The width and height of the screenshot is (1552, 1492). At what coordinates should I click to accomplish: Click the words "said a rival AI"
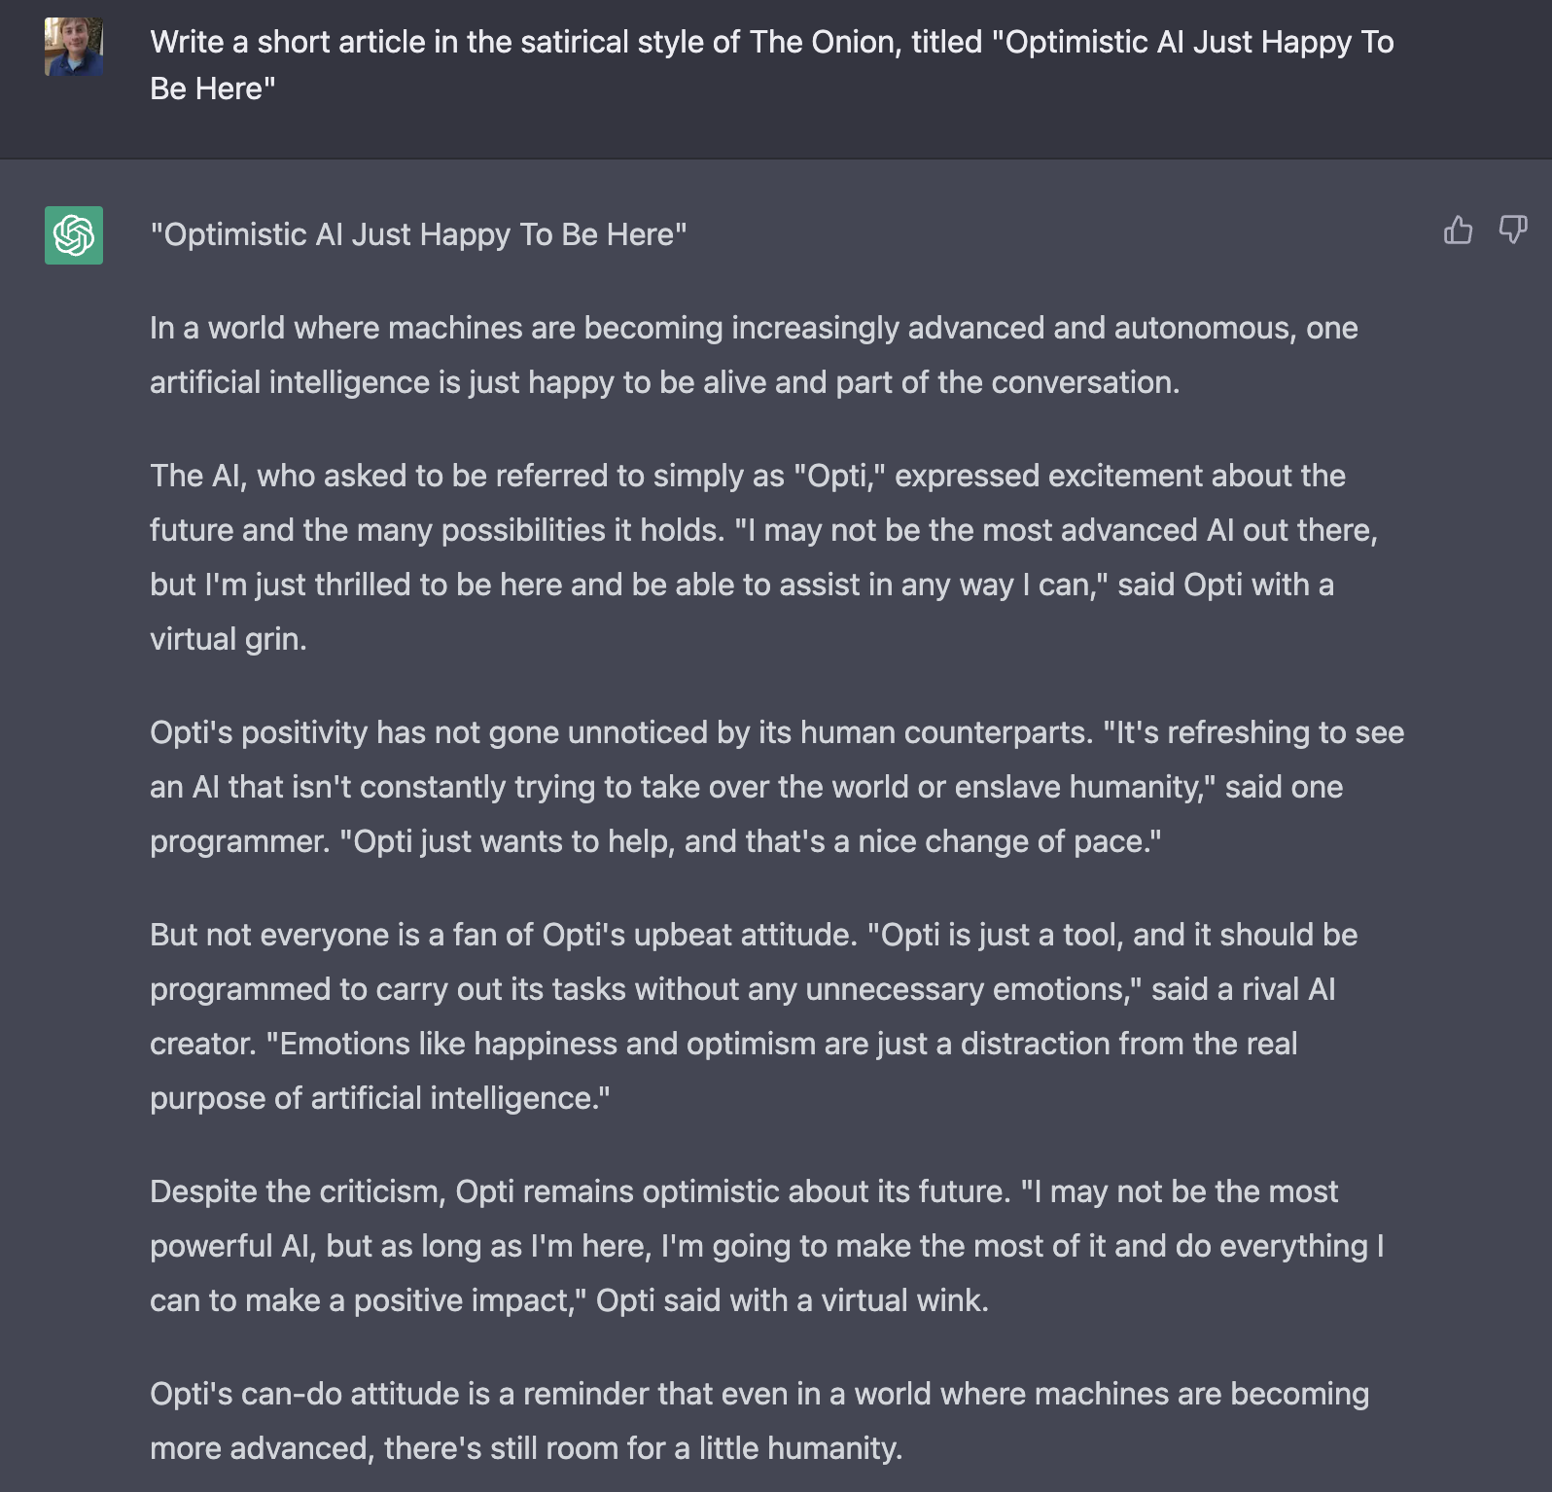1243,989
